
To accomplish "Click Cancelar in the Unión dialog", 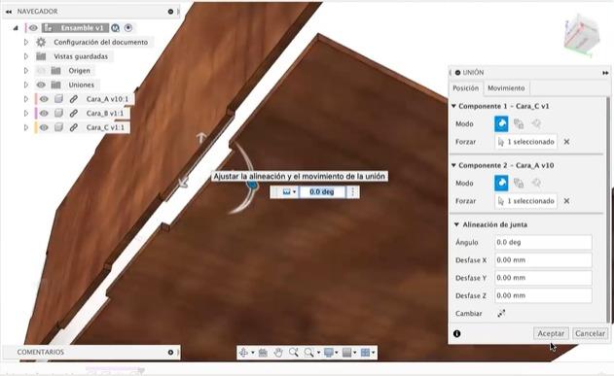I will (x=590, y=334).
